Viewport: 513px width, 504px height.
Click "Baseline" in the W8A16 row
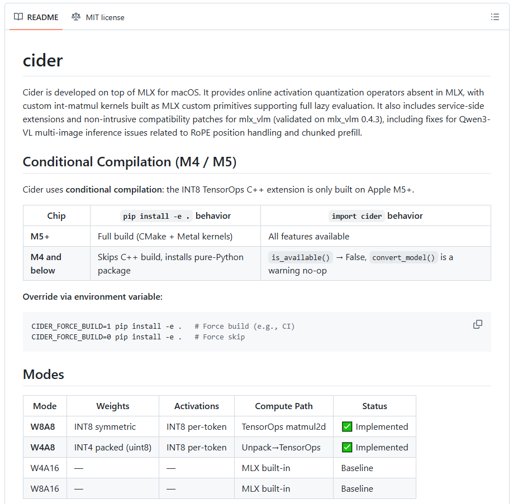pyautogui.click(x=357, y=488)
